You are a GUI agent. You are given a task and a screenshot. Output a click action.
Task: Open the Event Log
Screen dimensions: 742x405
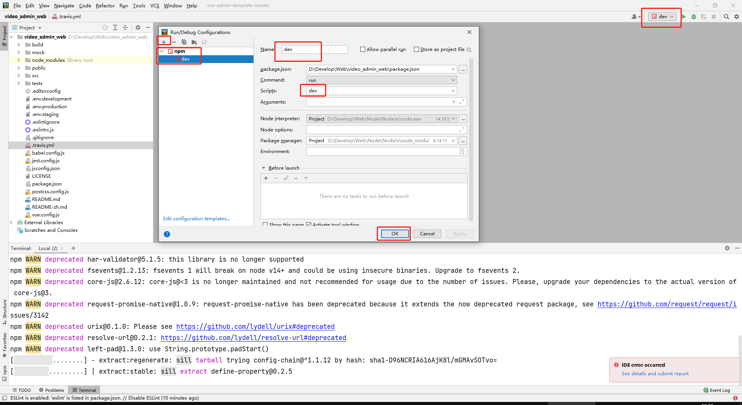pos(717,390)
